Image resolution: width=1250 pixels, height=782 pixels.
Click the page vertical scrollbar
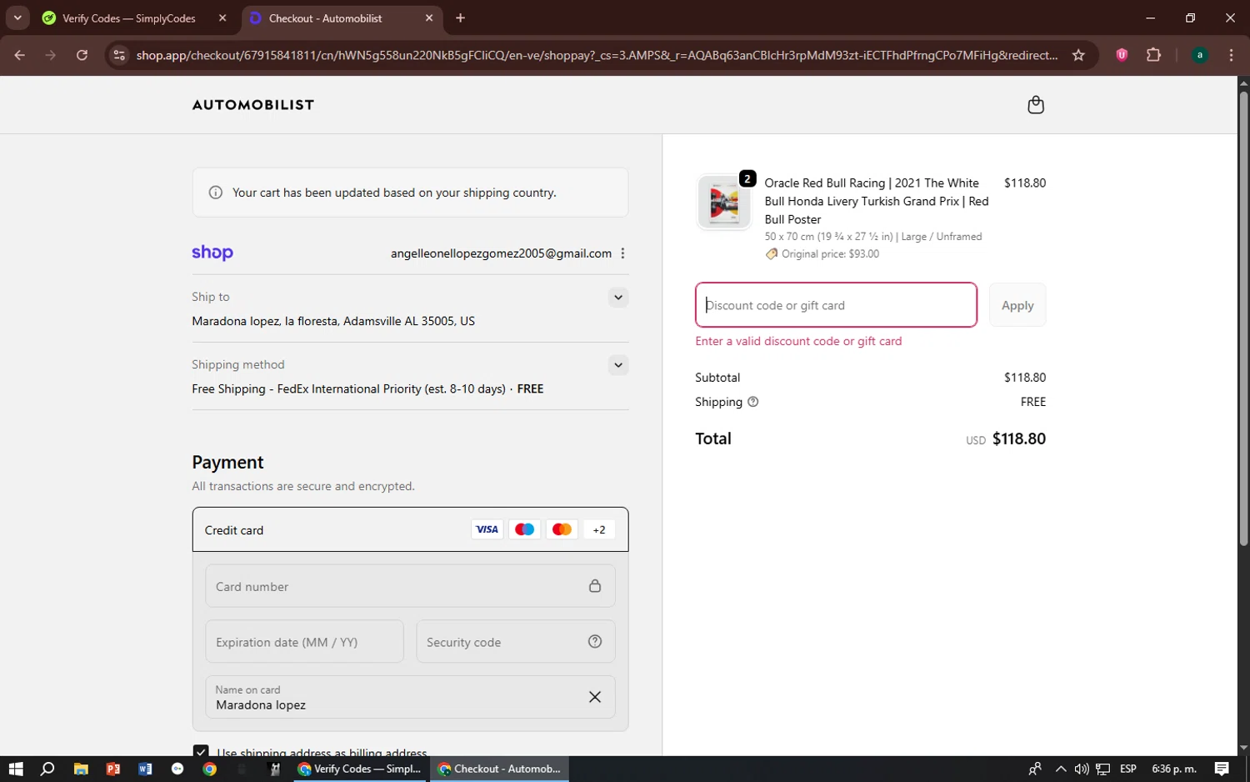(1243, 317)
